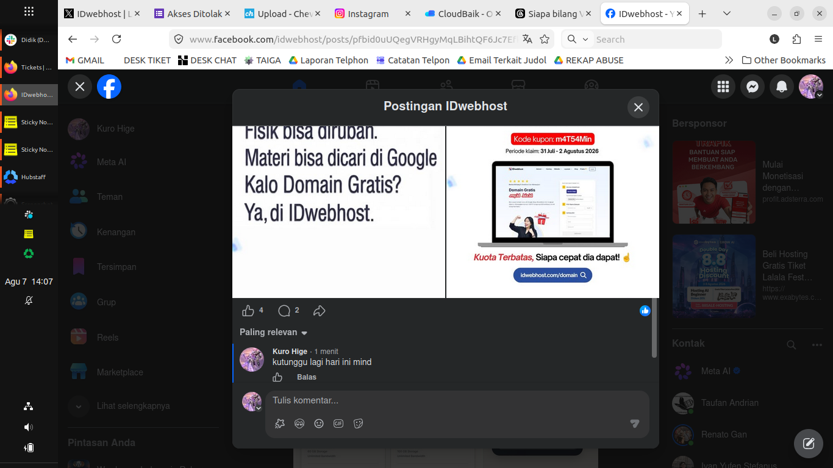
Task: Open the REKAP ABUSE bookmark
Action: click(x=589, y=60)
